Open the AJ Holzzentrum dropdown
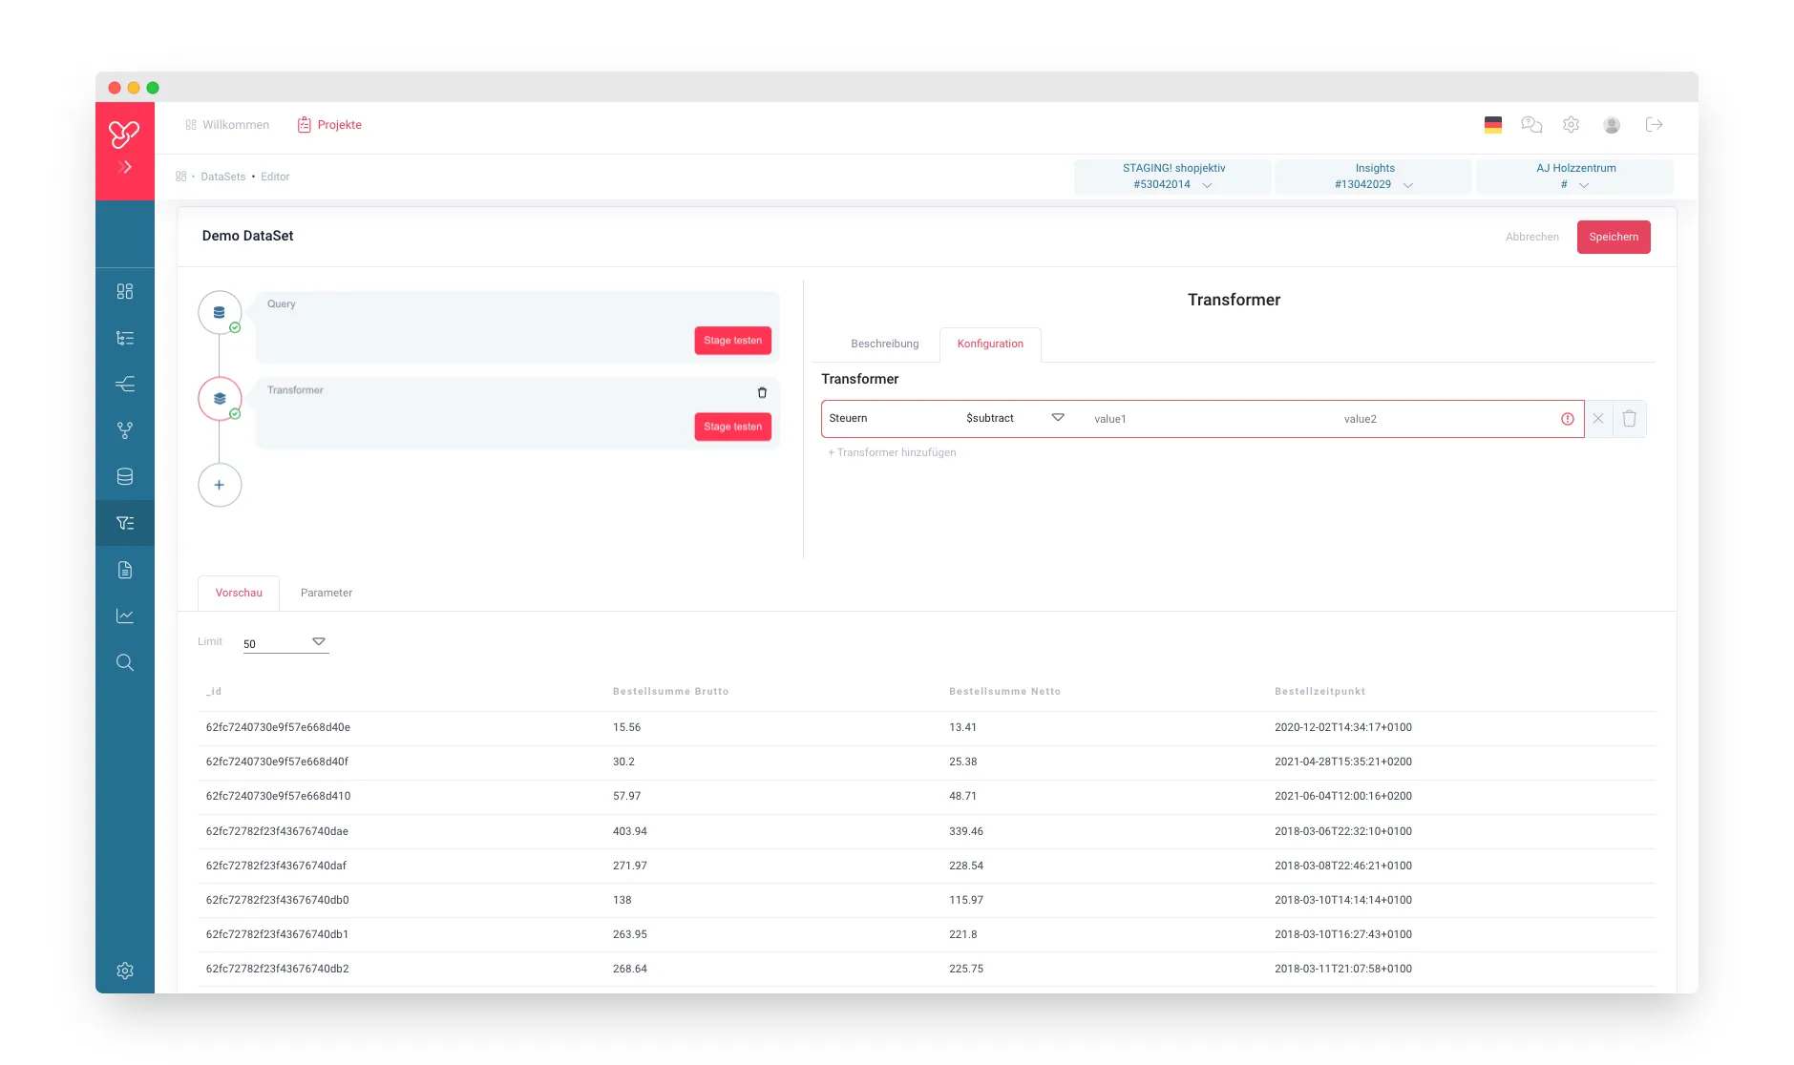Screen dimensions: 1794x1065 click(1575, 177)
